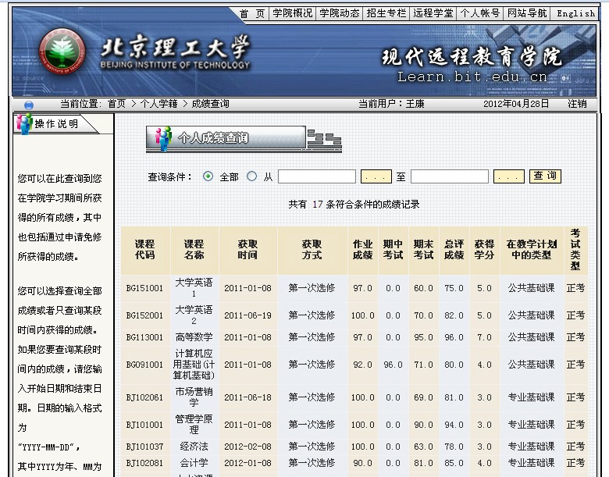
Task: Click the 查询 search button
Action: point(545,176)
